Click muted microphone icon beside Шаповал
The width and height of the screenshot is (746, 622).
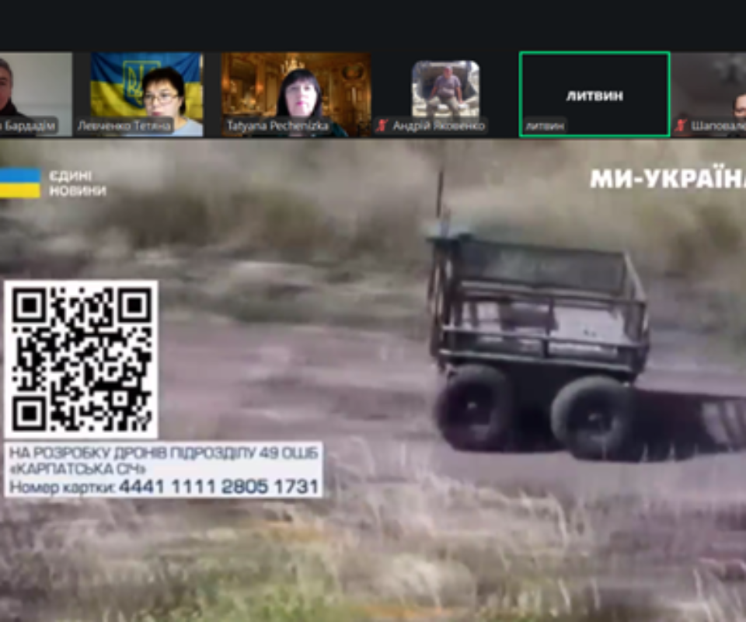pos(681,126)
